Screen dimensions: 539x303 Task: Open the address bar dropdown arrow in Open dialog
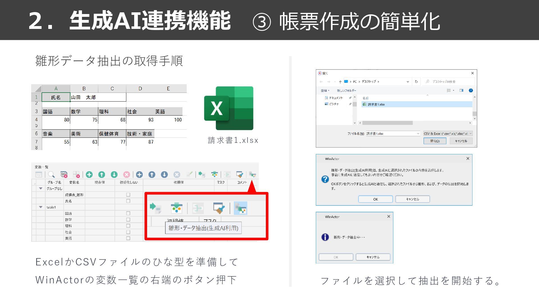coord(408,82)
